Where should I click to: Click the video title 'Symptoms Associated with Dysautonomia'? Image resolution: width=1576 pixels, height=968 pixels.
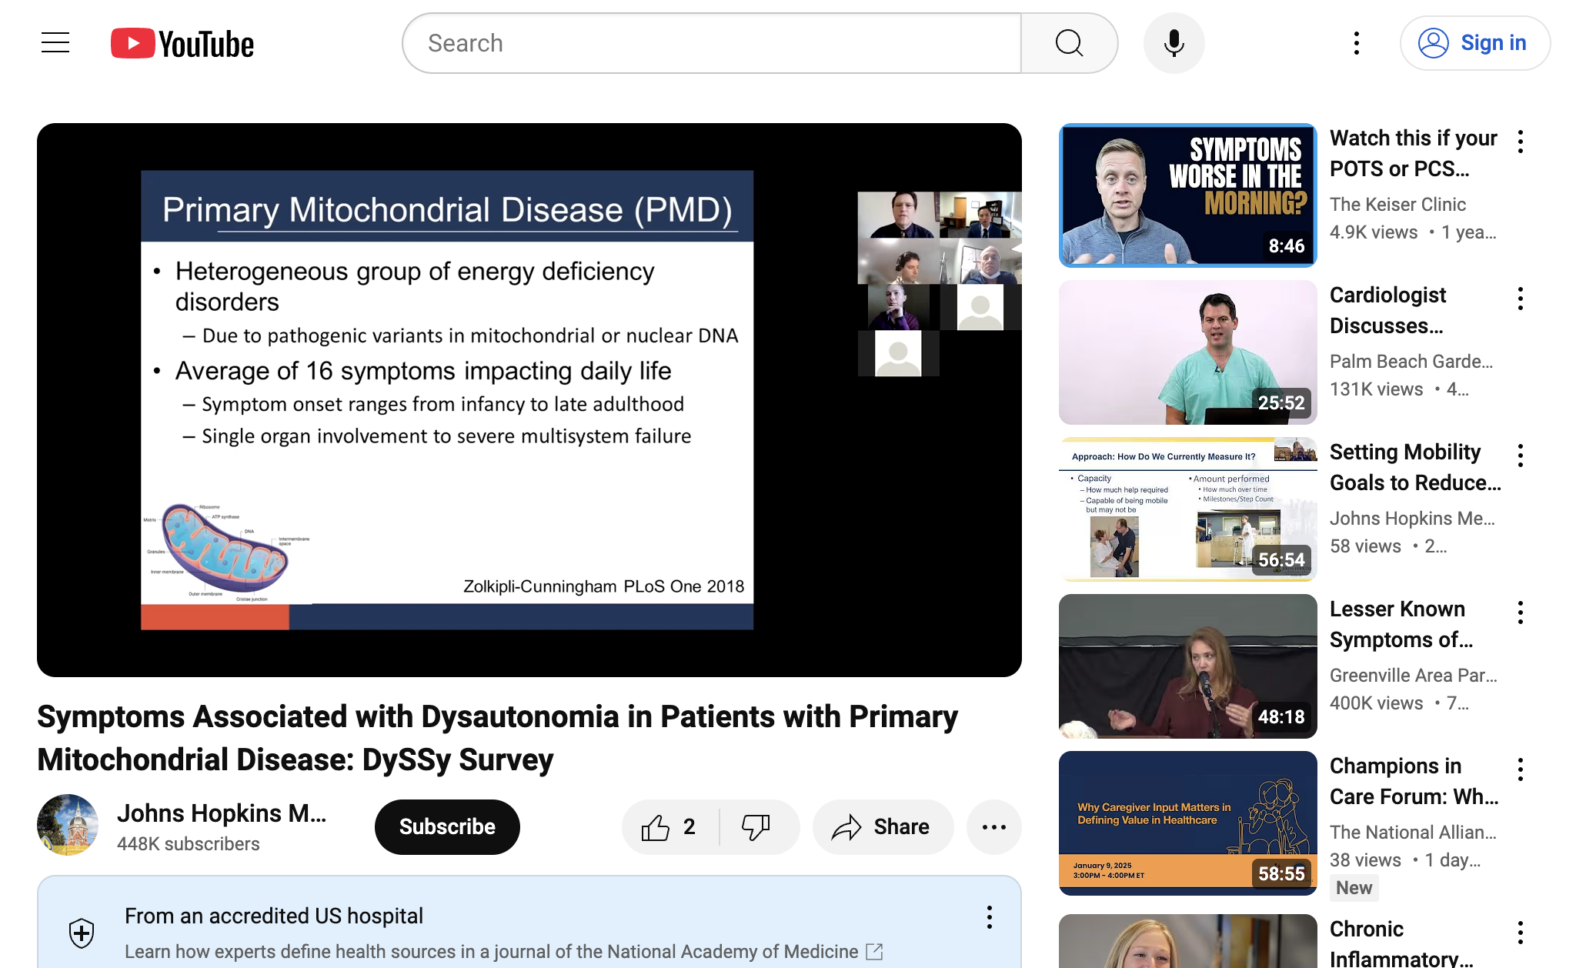(497, 738)
